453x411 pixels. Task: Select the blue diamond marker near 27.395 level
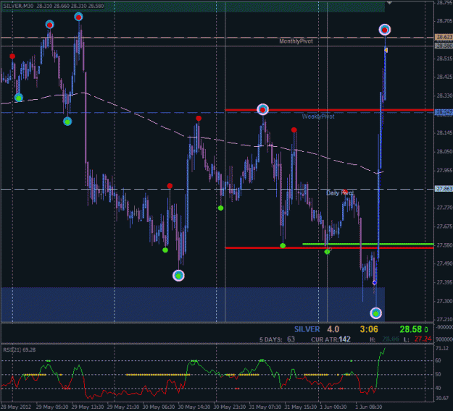[x=375, y=283]
